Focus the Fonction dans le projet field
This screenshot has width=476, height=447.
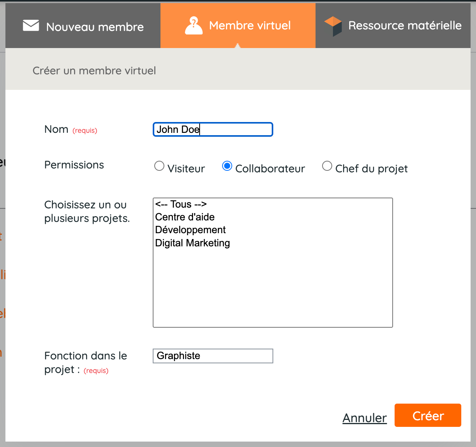(213, 356)
